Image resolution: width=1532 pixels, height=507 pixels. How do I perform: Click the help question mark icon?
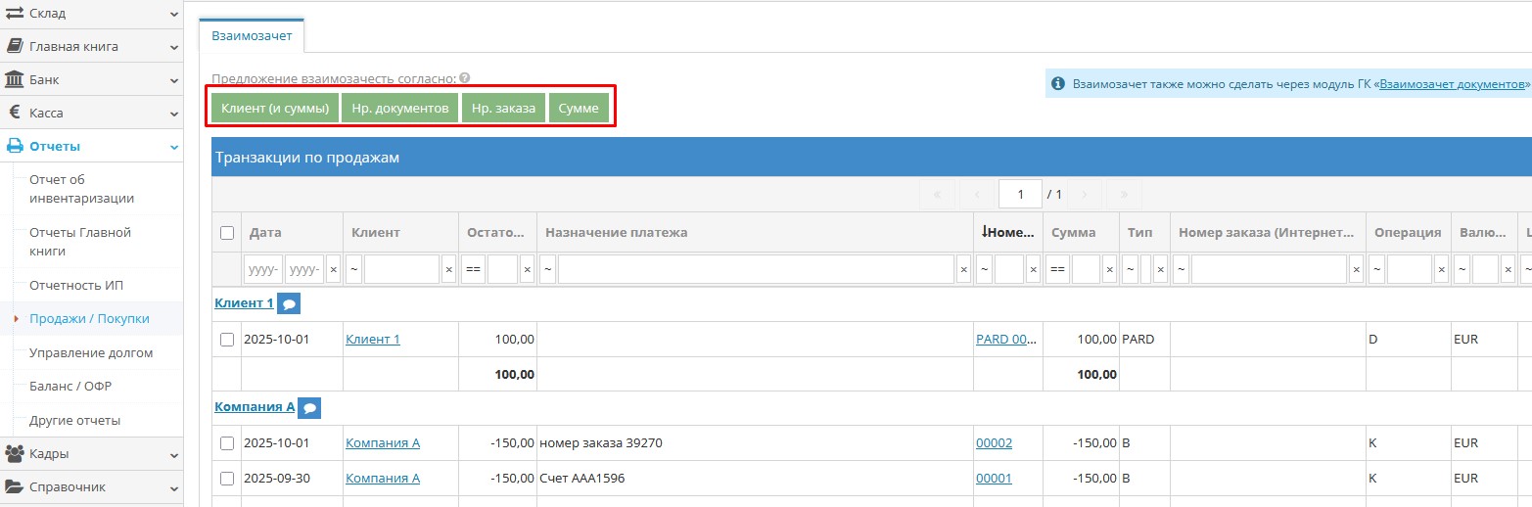465,78
